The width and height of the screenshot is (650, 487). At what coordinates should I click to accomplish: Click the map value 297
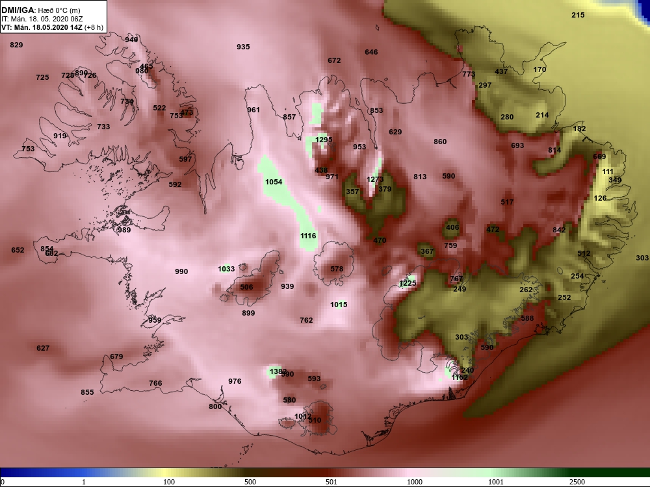point(485,85)
